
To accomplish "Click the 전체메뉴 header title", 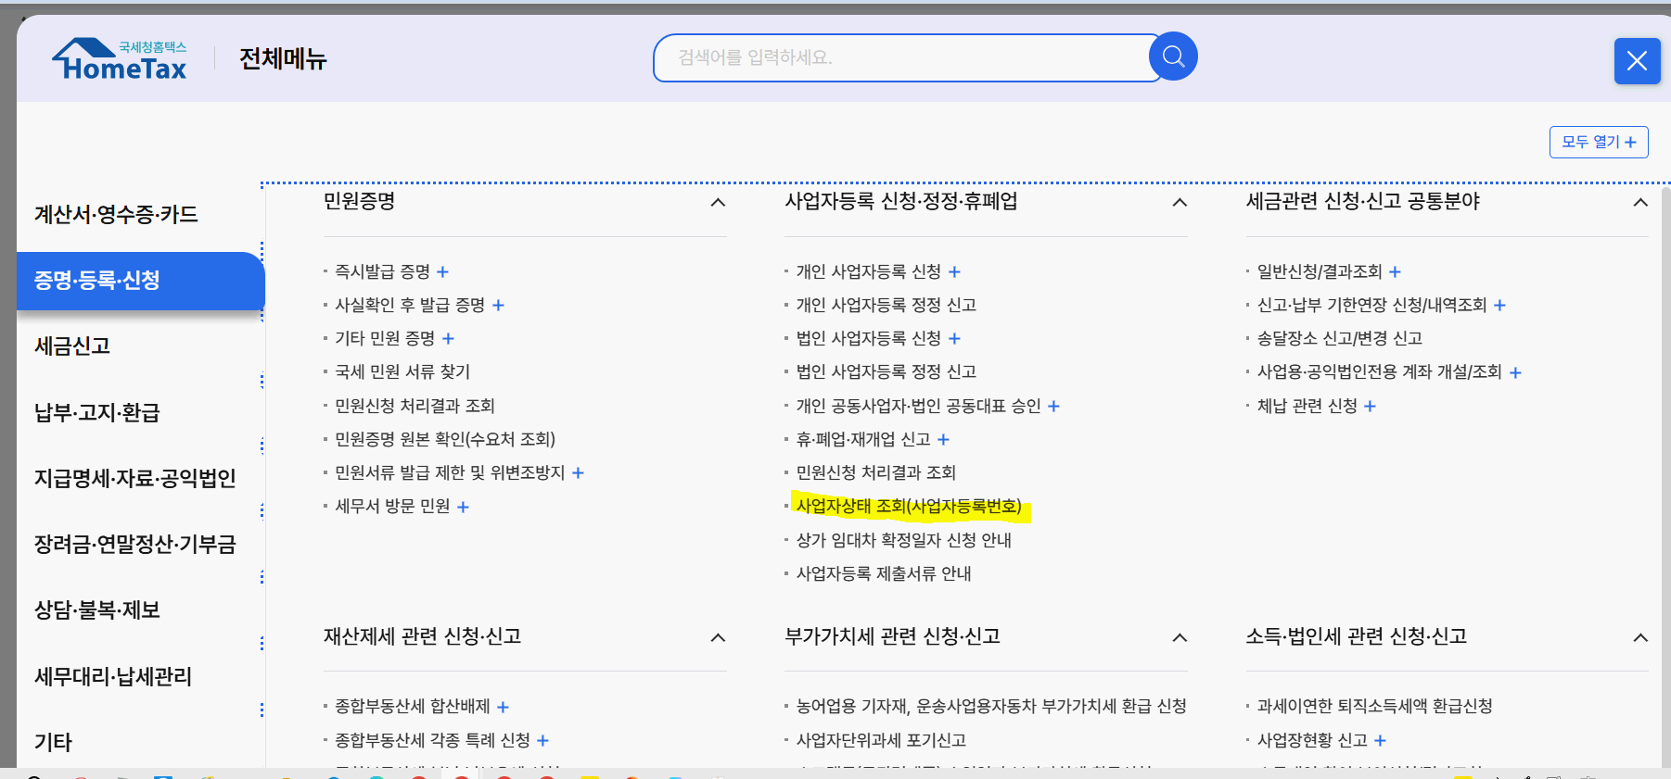I will click(x=283, y=59).
